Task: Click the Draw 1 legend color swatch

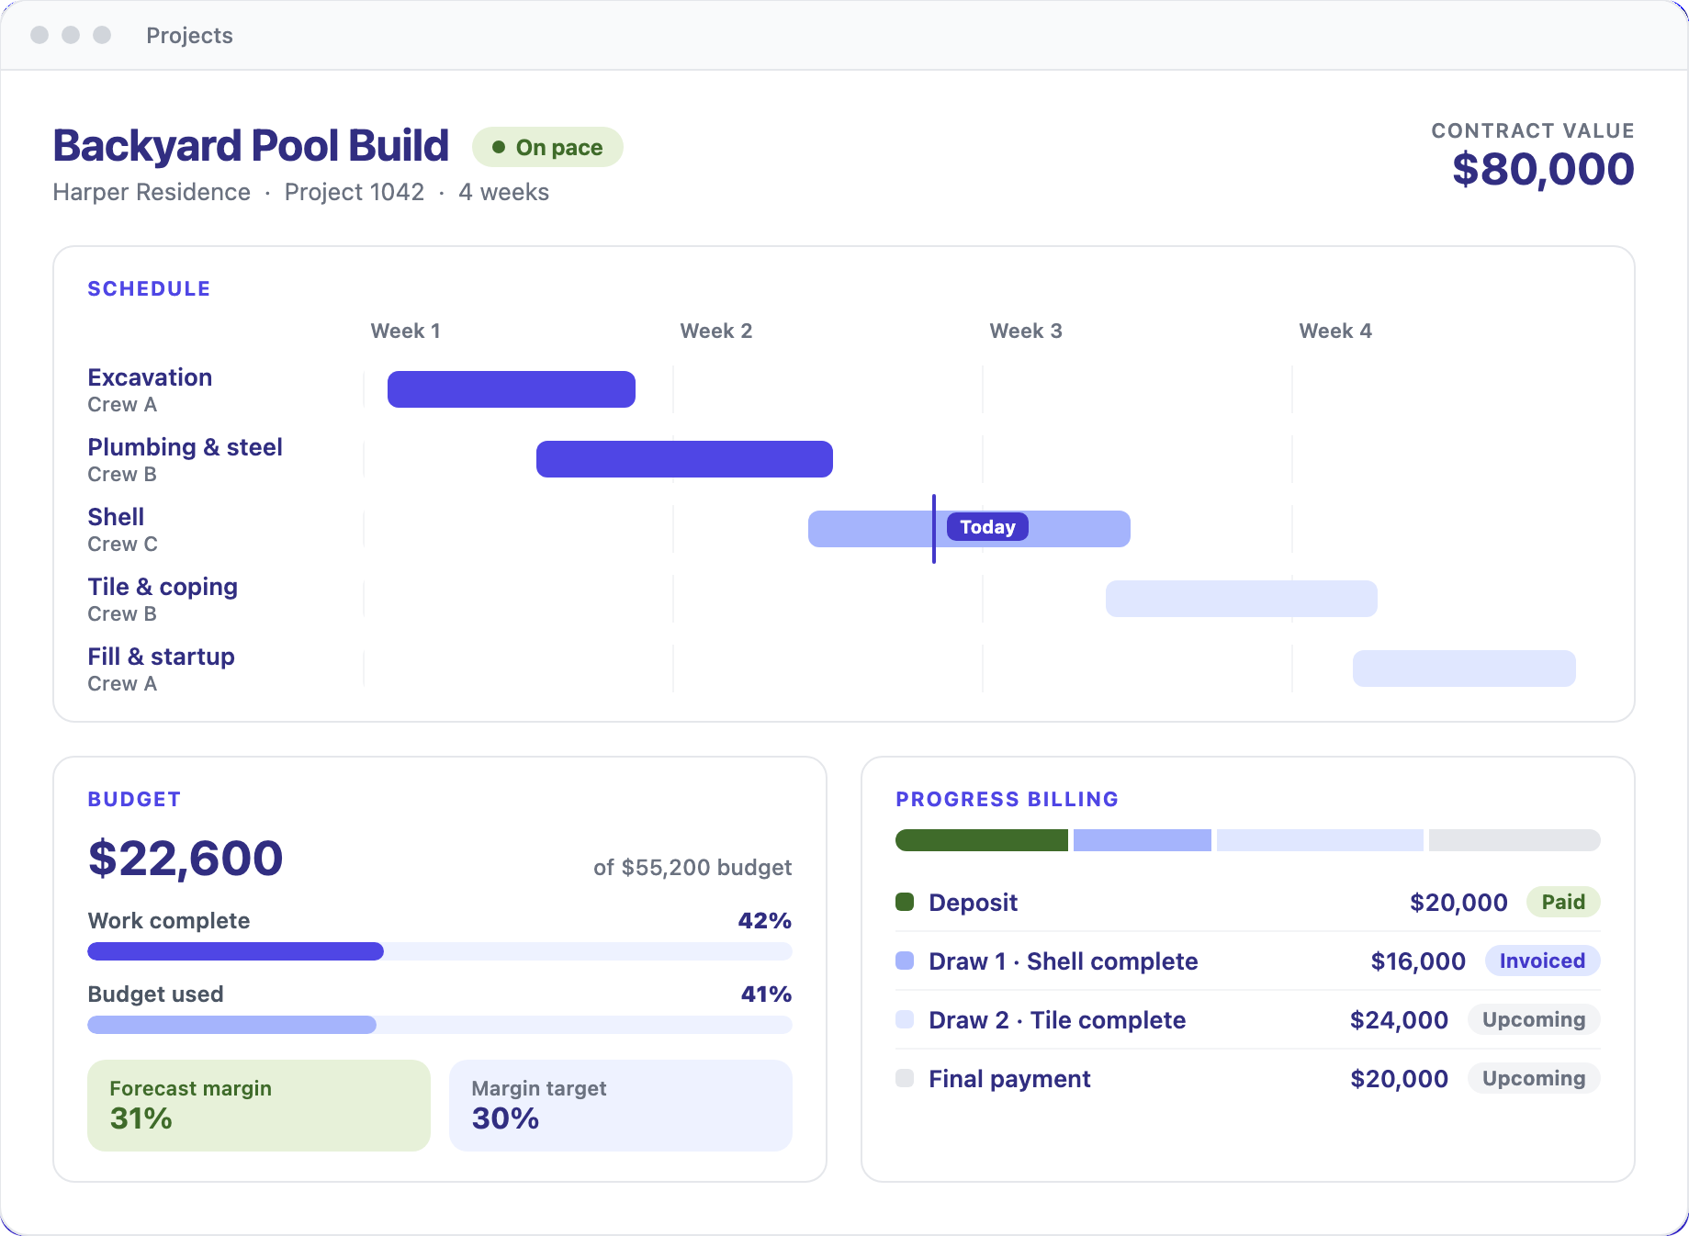Action: point(905,961)
